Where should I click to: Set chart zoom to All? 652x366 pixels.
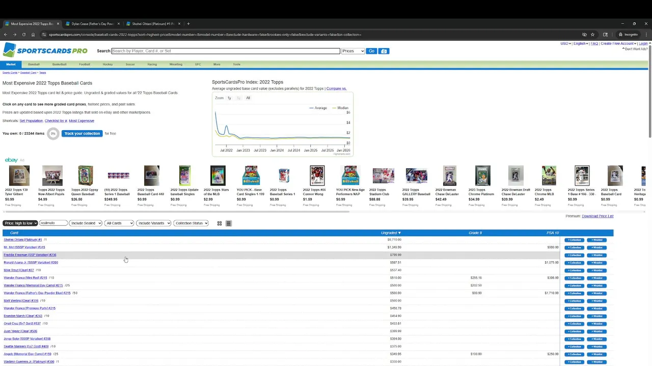pos(248,98)
